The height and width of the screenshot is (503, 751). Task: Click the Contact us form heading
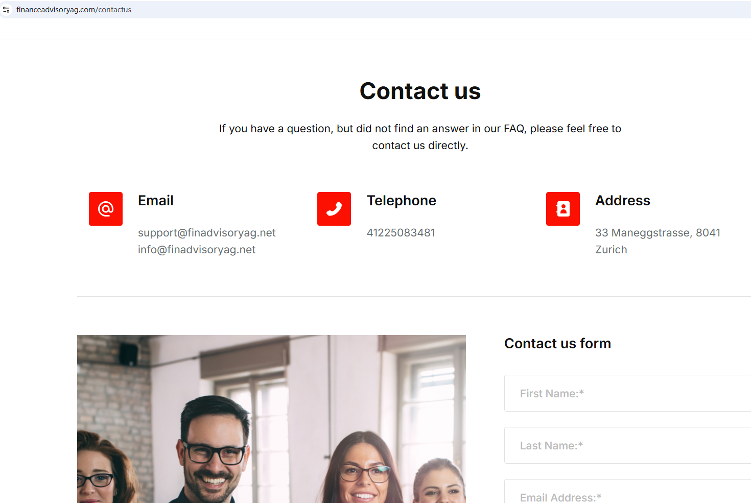point(557,344)
